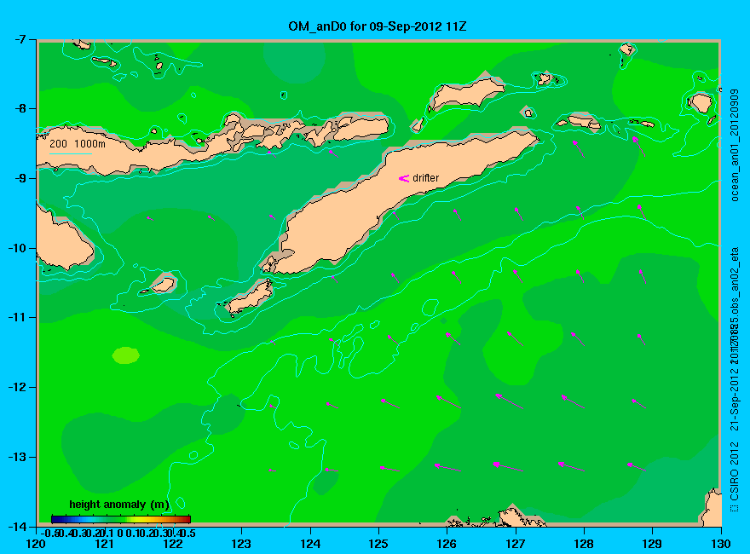Click longitude label '127' on axis

[x=516, y=544]
